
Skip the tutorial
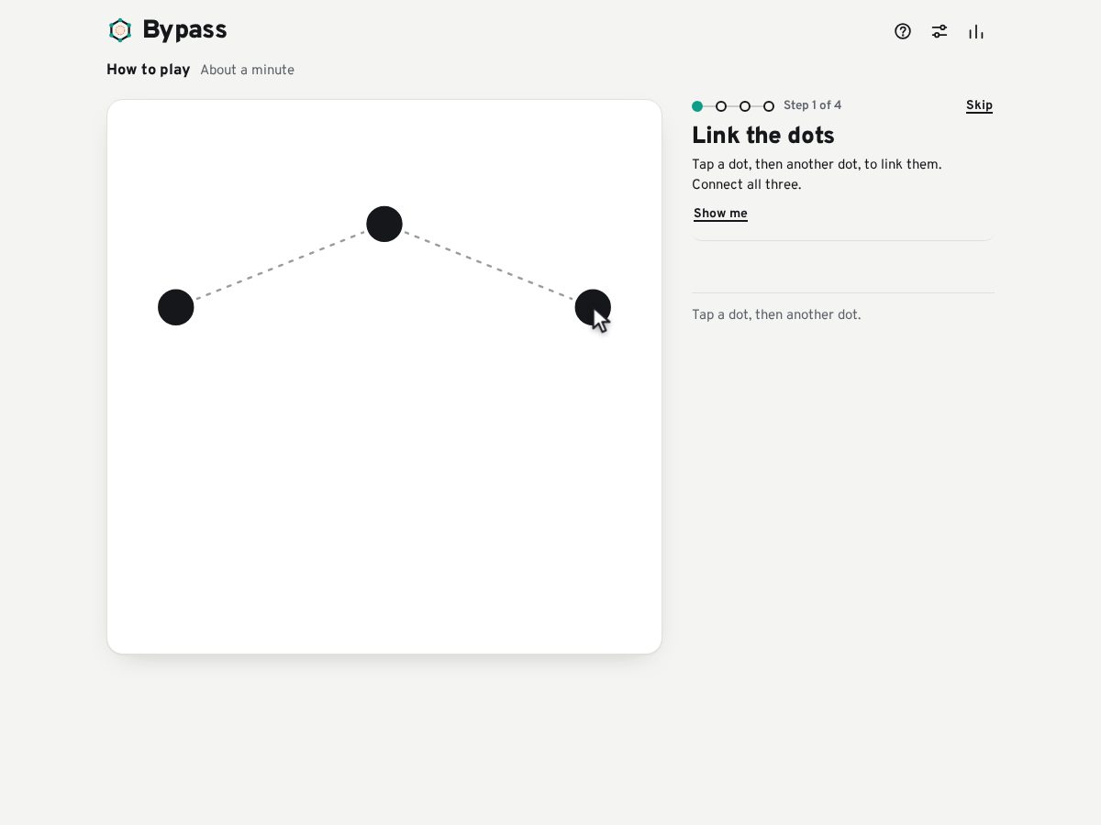(979, 105)
